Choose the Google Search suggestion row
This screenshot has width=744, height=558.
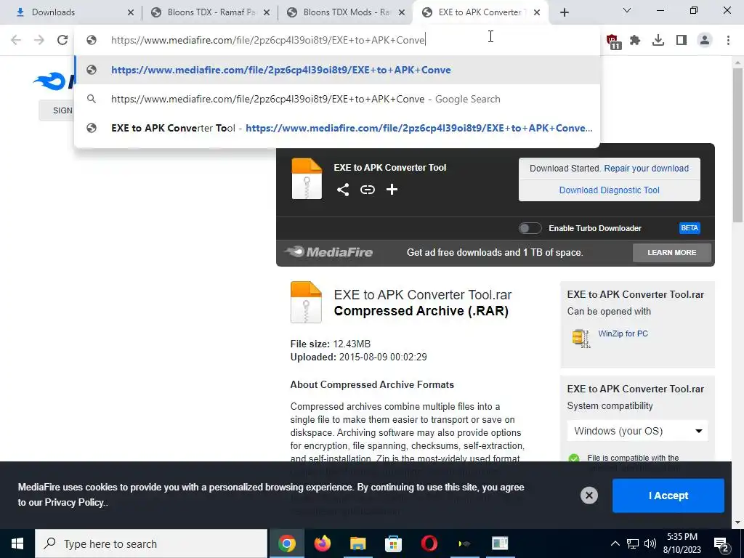tap(337, 99)
